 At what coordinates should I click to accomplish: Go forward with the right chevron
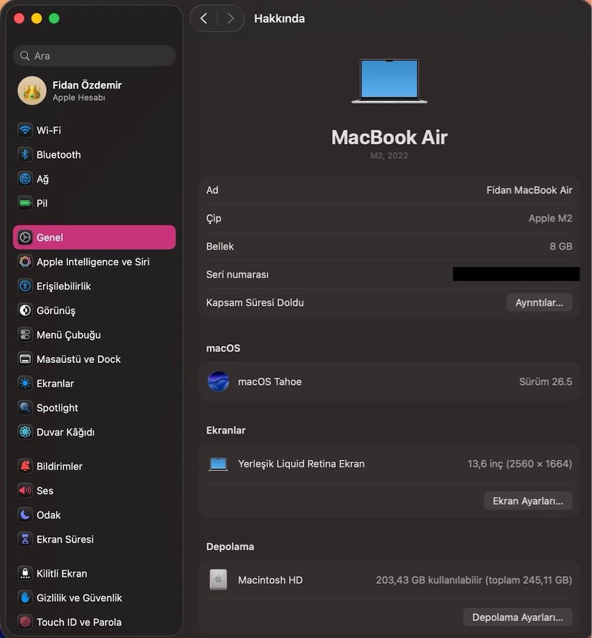[x=231, y=18]
